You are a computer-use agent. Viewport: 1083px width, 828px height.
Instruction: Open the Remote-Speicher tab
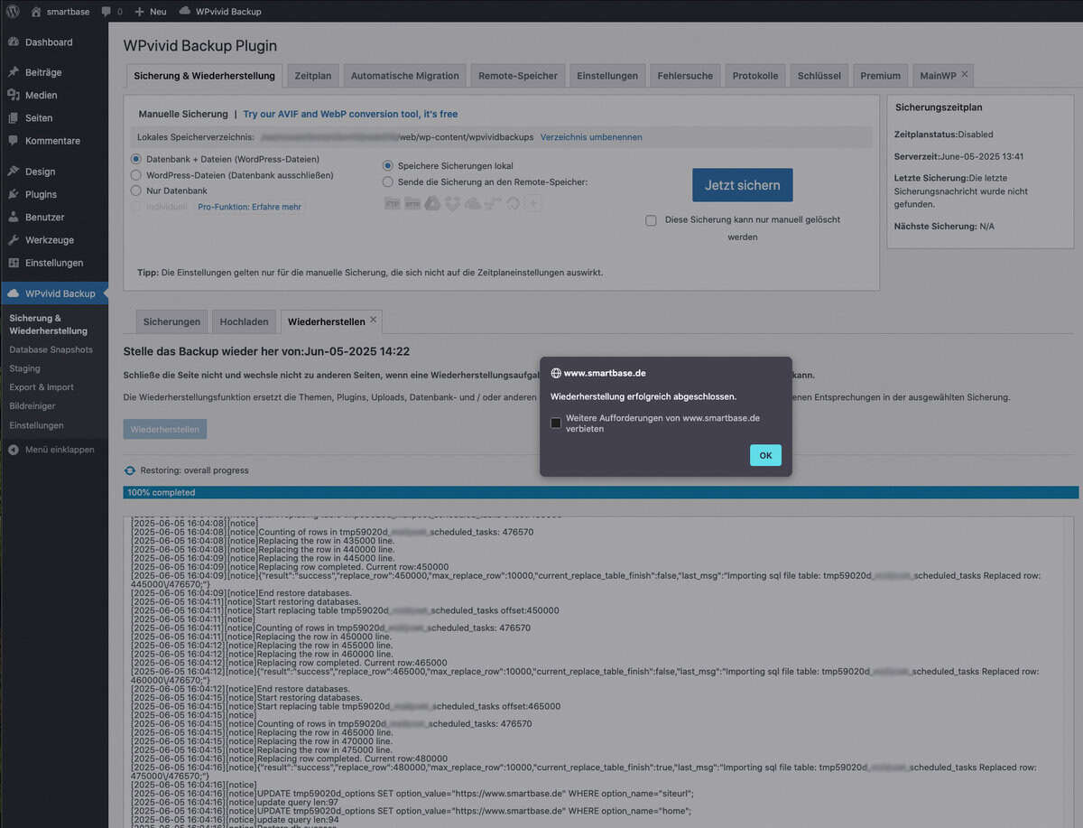(518, 76)
